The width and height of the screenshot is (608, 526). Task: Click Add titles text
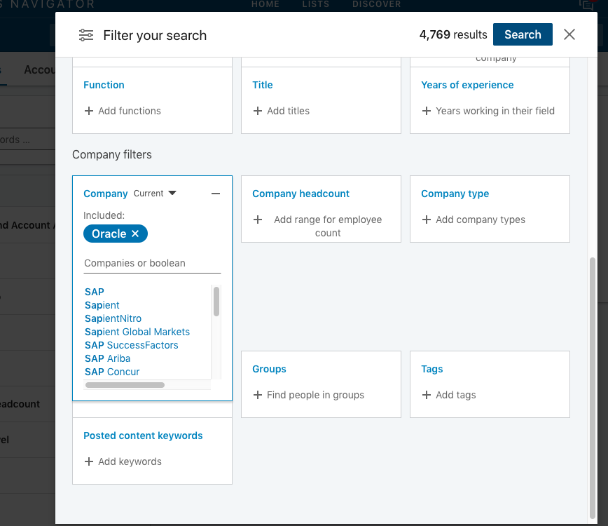[x=288, y=111]
